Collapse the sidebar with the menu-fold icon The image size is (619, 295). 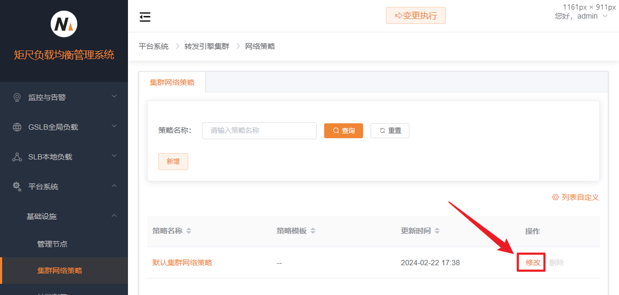tap(145, 17)
